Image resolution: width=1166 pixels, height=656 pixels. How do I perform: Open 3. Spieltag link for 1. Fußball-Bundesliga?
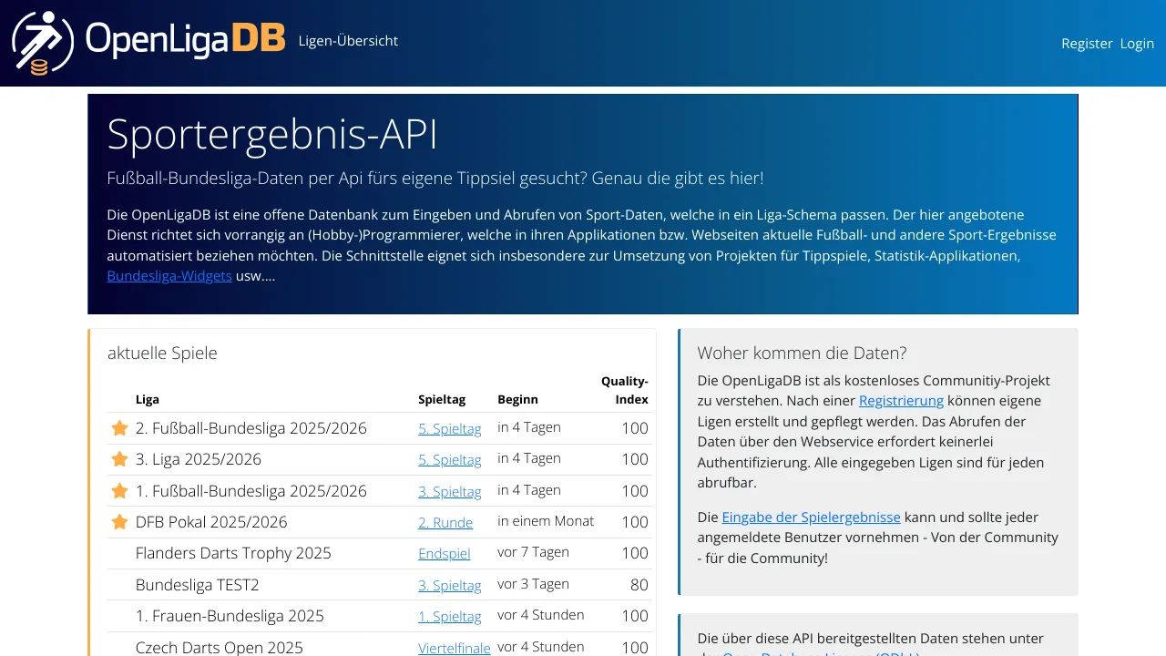tap(449, 492)
